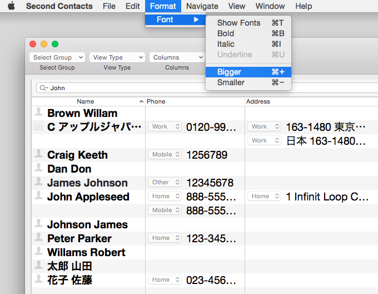Viewport: 378px width, 294px height.
Task: Open Work address label for 163-1480 東京
Action: (x=264, y=126)
